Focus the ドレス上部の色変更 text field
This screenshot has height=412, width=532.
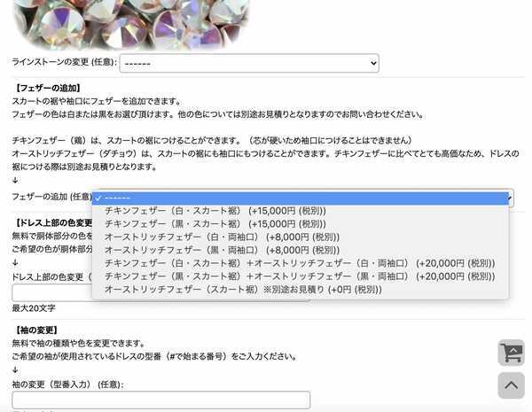click(52, 293)
